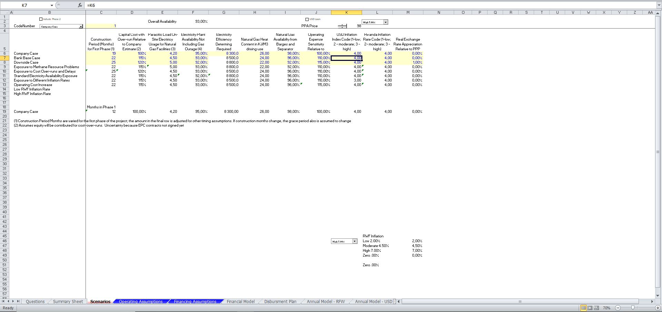Screen dimensions: 662x312
Task: Click the zoom in plus icon
Action: click(658, 308)
